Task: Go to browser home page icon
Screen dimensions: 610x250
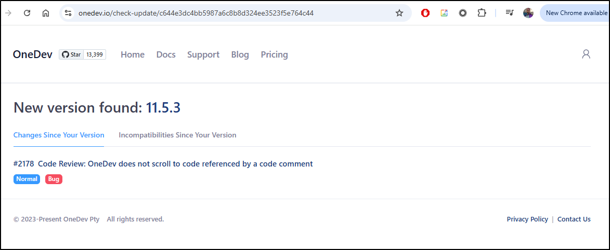Action: (46, 13)
